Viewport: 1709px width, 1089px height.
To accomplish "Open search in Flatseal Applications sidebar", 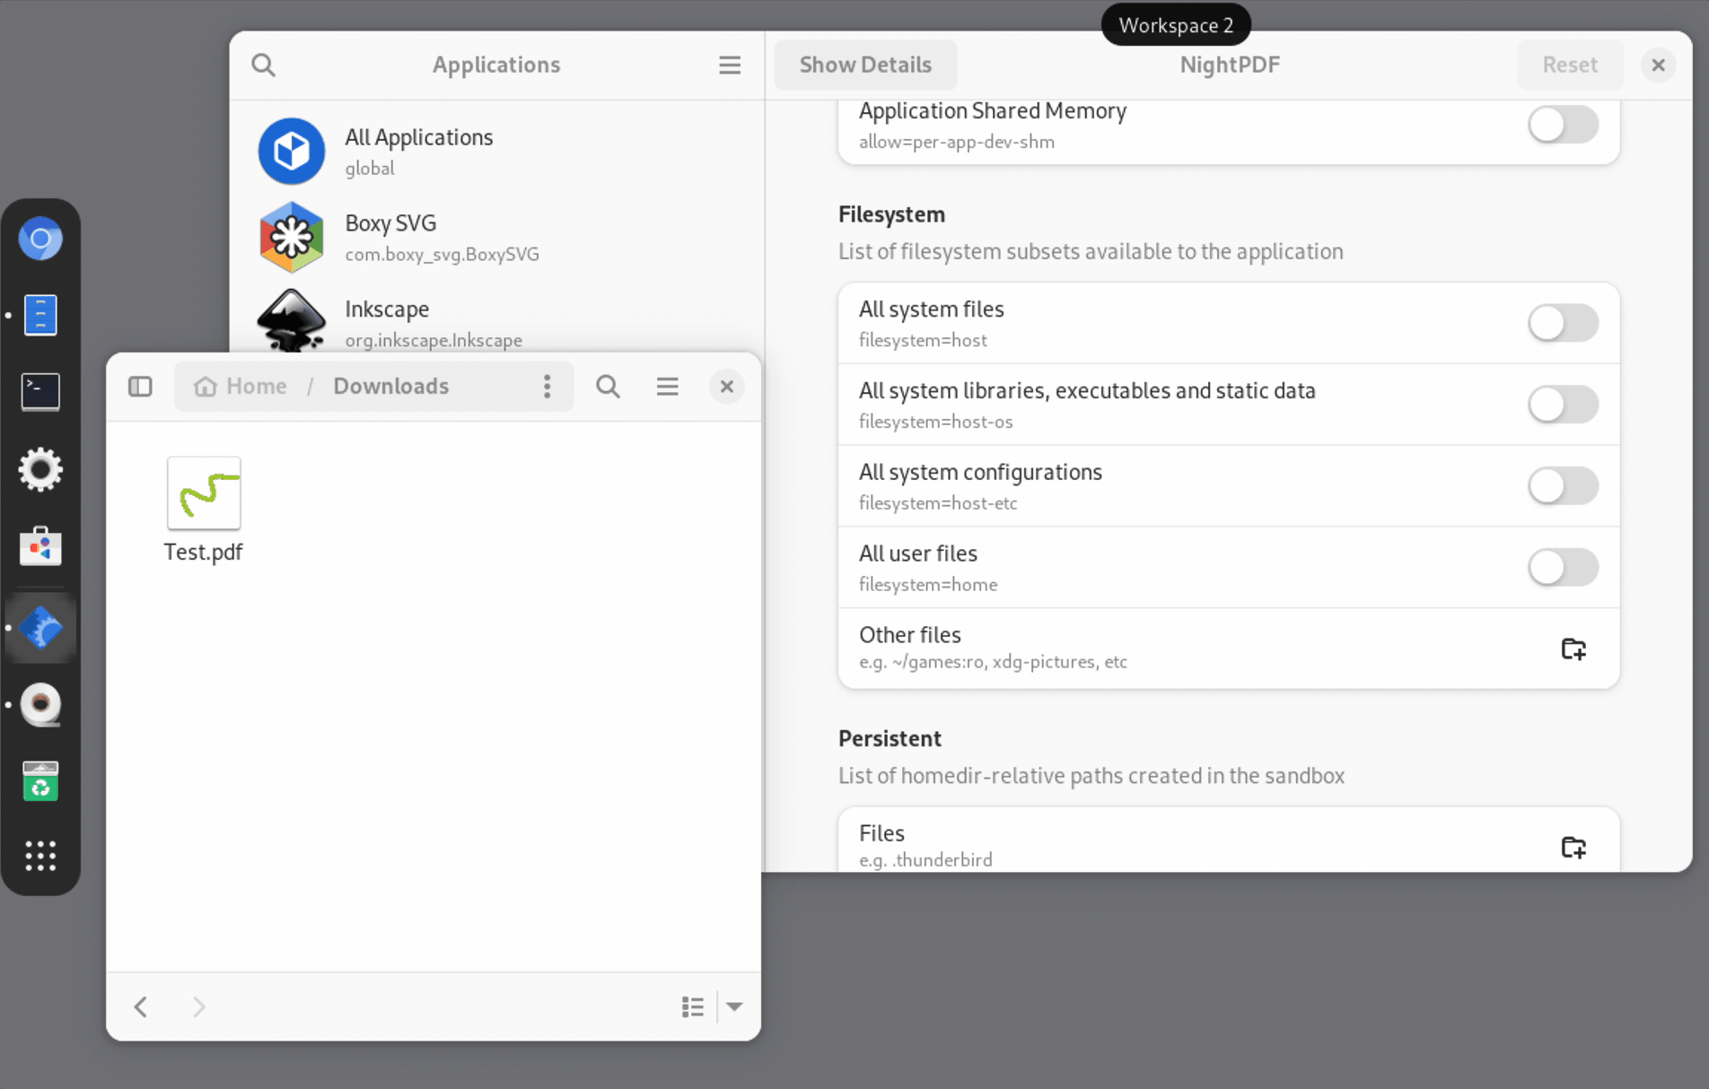I will pos(263,65).
